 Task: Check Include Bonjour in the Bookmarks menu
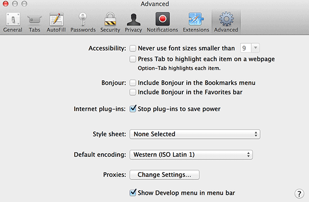click(133, 83)
